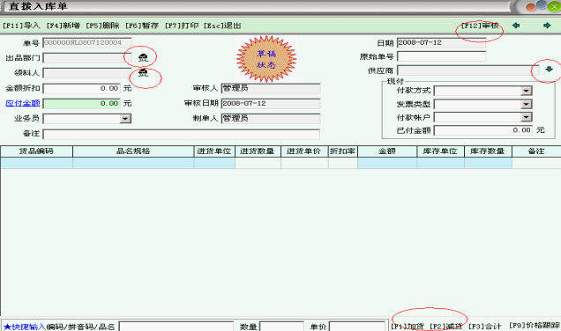561x331 pixels.
Task: Click the green close button in title bar
Action: pos(555,7)
